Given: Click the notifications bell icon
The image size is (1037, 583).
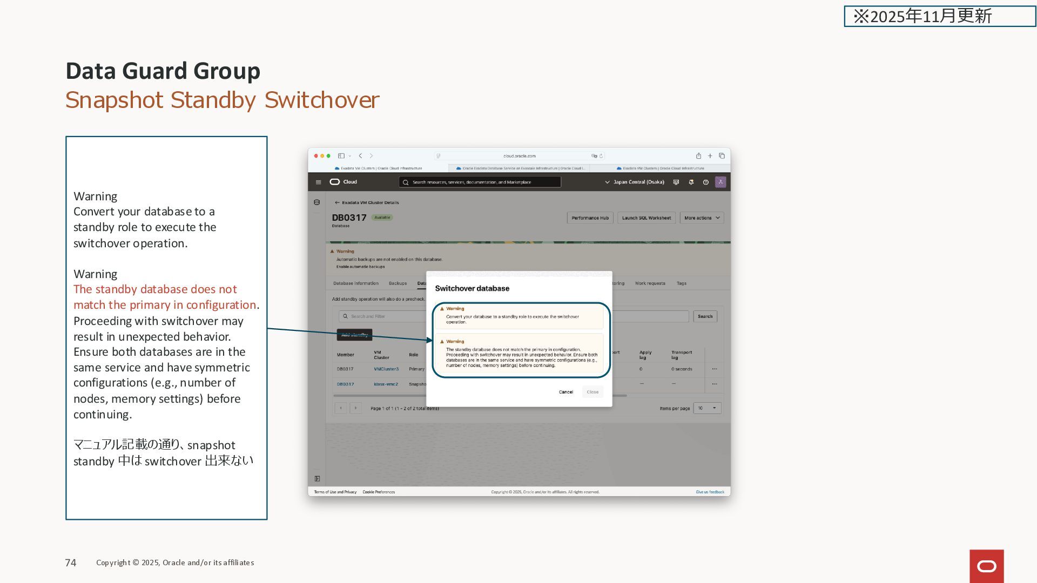Looking at the screenshot, I should [x=691, y=182].
